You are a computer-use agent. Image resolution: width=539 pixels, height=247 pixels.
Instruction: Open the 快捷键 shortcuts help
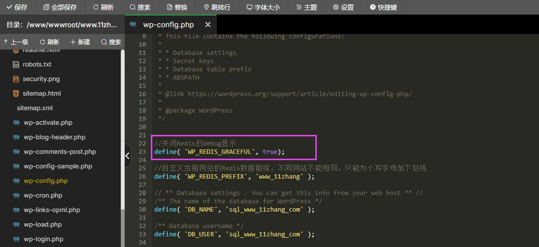[x=384, y=7]
